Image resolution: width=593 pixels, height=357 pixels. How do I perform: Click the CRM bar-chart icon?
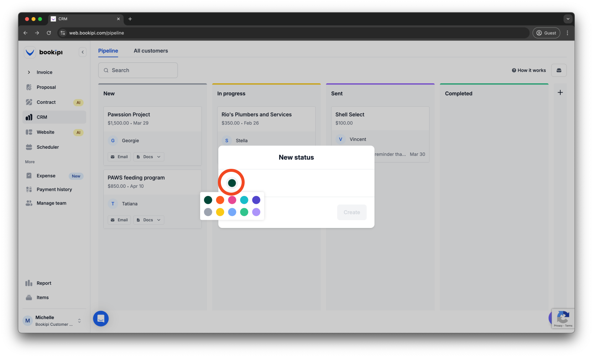pos(29,117)
